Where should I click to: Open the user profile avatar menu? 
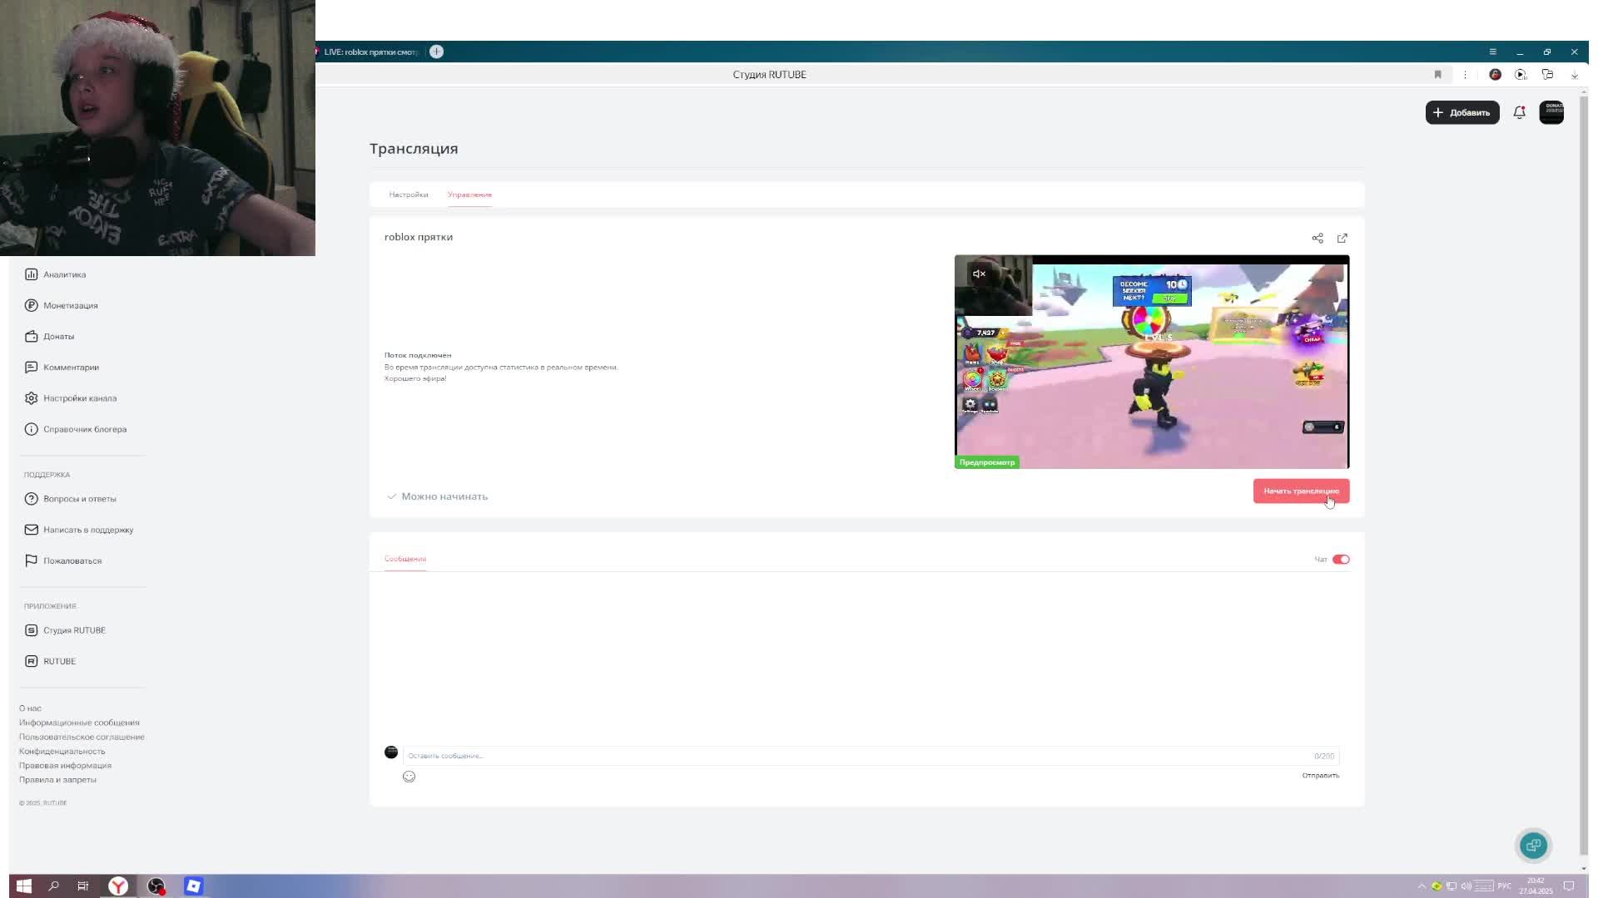tap(1551, 112)
